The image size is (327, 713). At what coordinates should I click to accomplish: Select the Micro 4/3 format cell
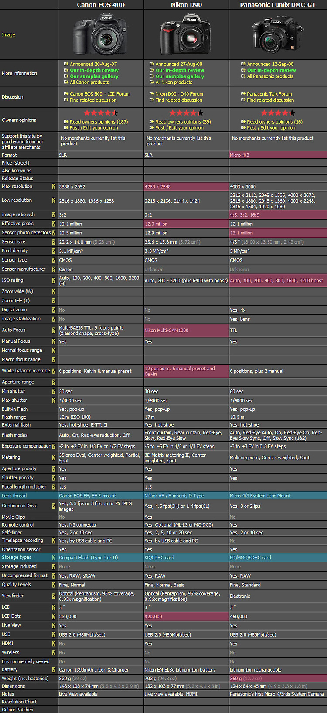pyautogui.click(x=278, y=155)
